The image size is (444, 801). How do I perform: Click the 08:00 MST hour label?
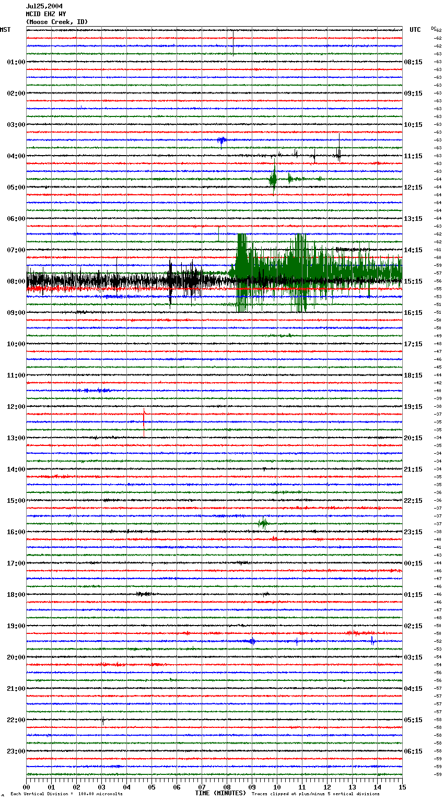click(x=16, y=281)
